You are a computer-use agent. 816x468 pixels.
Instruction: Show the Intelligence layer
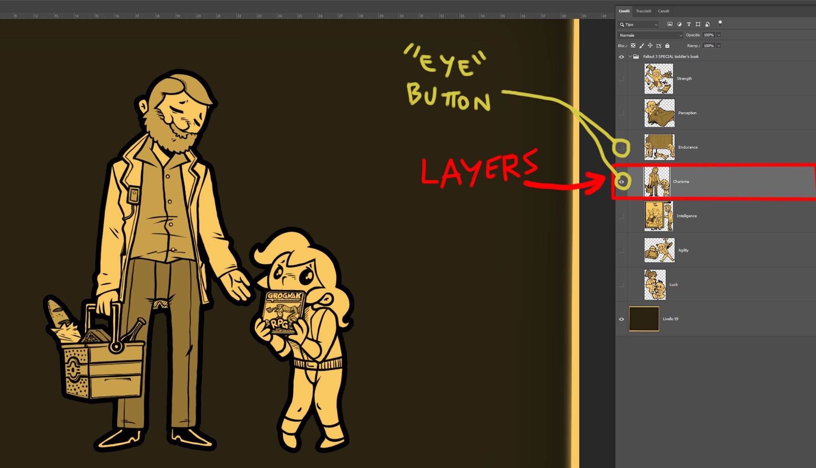pos(621,216)
